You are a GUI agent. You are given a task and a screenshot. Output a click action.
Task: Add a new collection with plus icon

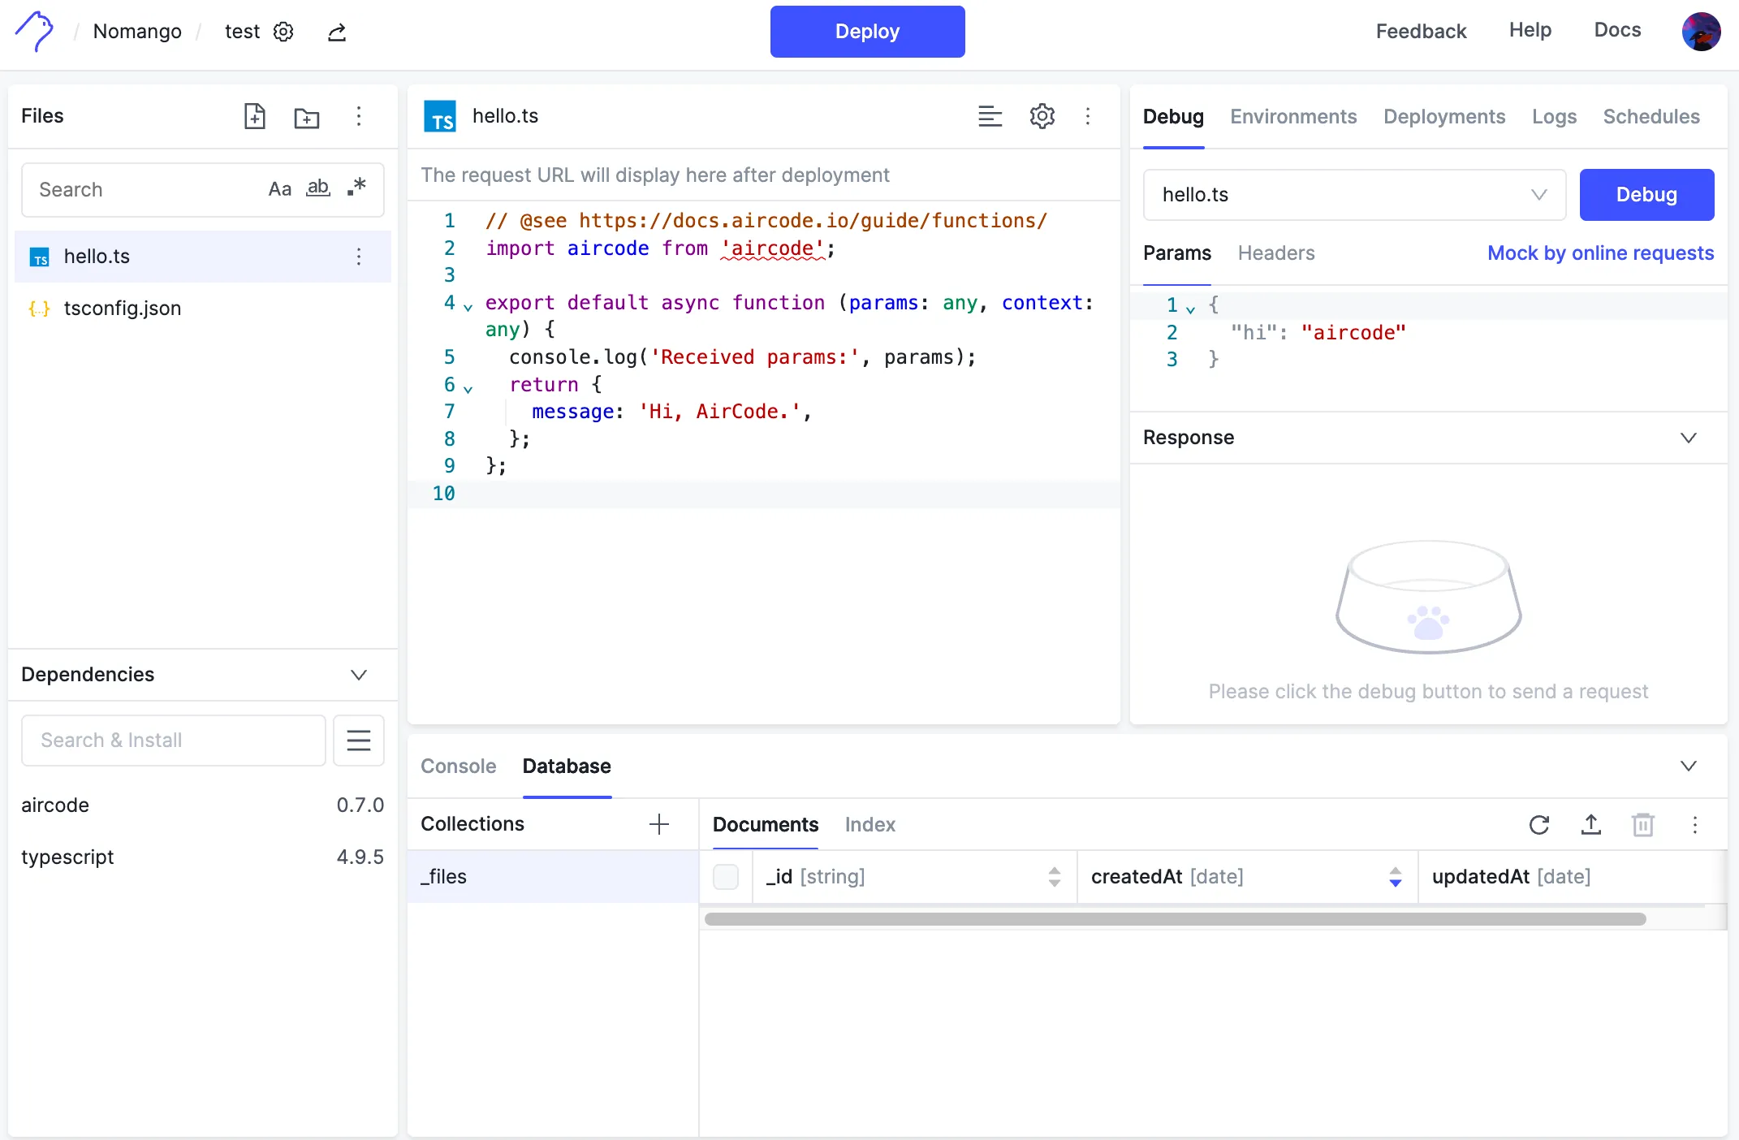tap(659, 824)
